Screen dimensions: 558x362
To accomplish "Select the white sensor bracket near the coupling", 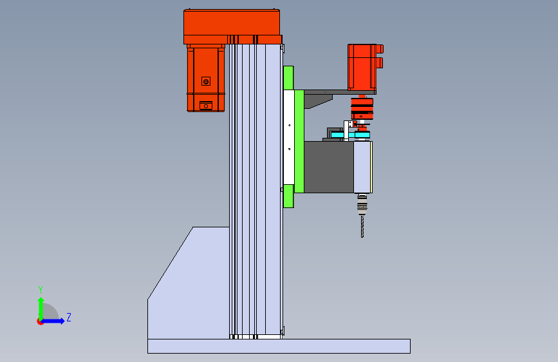I will [x=347, y=130].
